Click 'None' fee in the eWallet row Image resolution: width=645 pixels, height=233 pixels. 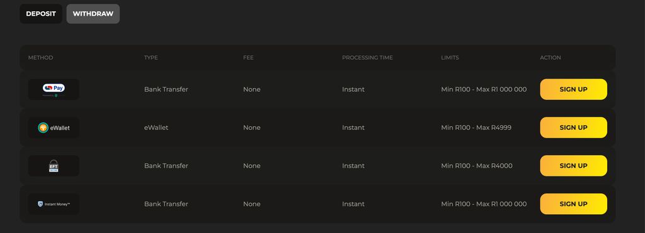(x=252, y=127)
